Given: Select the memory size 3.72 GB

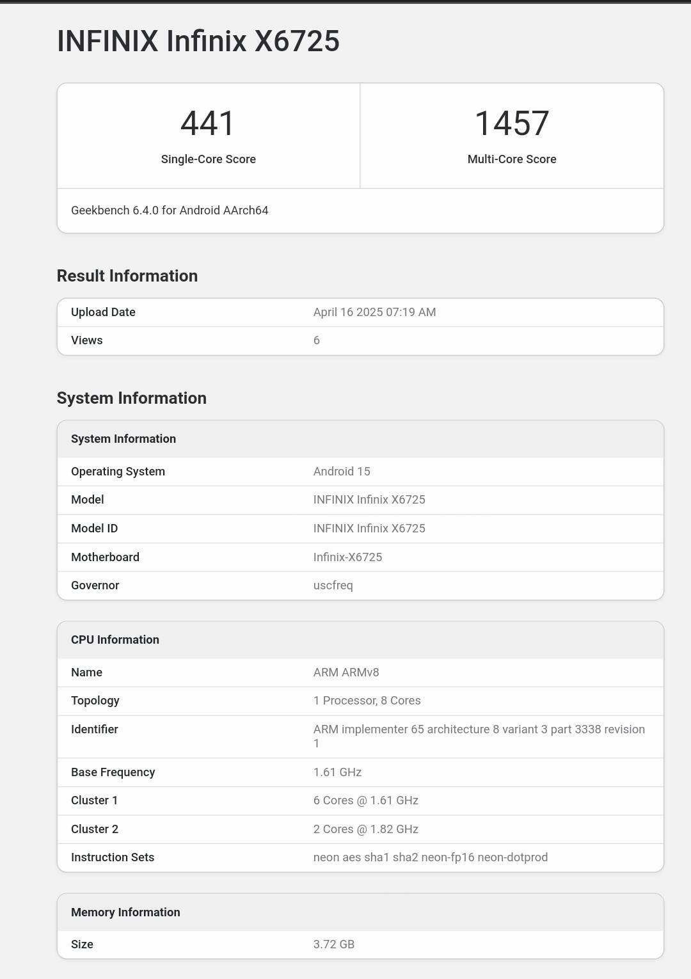Looking at the screenshot, I should click(334, 944).
